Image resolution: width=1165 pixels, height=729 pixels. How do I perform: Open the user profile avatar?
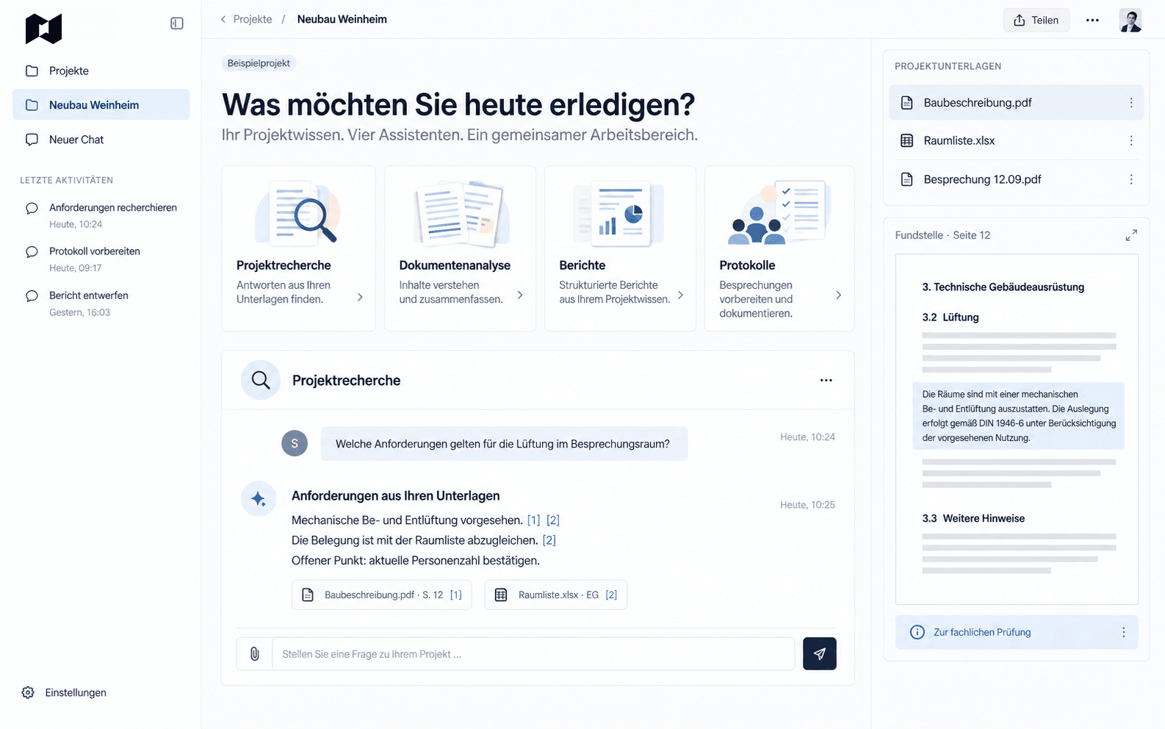pos(1130,20)
